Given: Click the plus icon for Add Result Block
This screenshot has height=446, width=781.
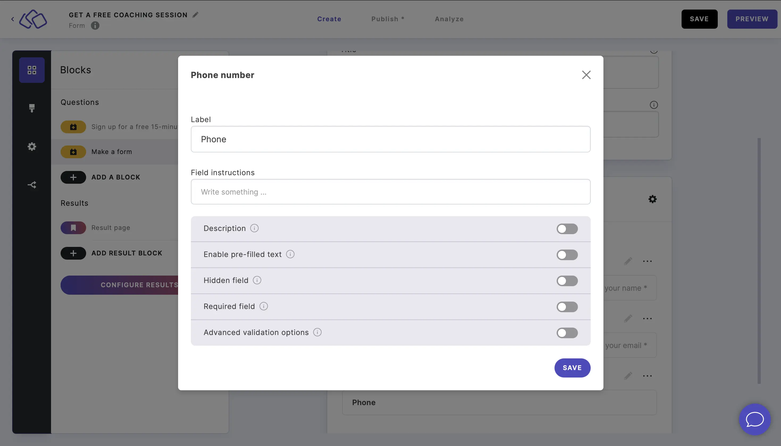Looking at the screenshot, I should tap(73, 253).
